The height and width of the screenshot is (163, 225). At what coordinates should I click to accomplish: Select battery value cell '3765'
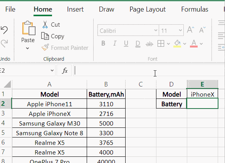pyautogui.click(x=106, y=143)
